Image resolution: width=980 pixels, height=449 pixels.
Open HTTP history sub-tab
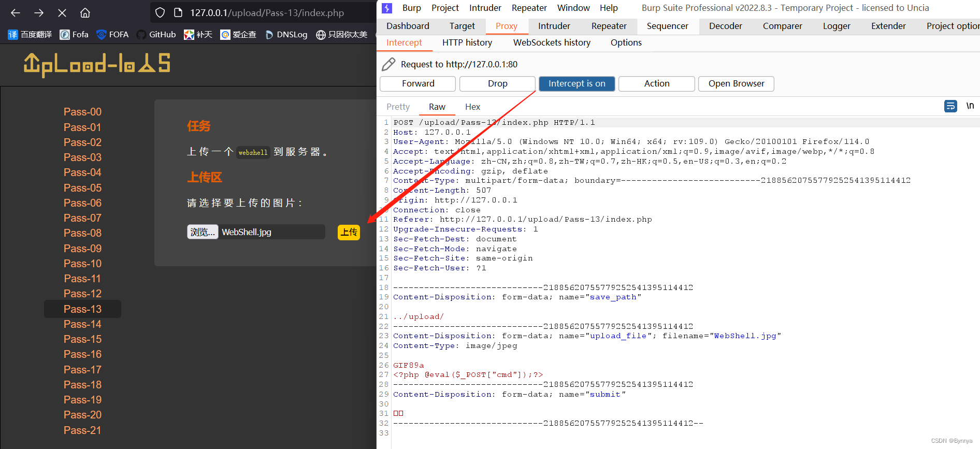[467, 42]
